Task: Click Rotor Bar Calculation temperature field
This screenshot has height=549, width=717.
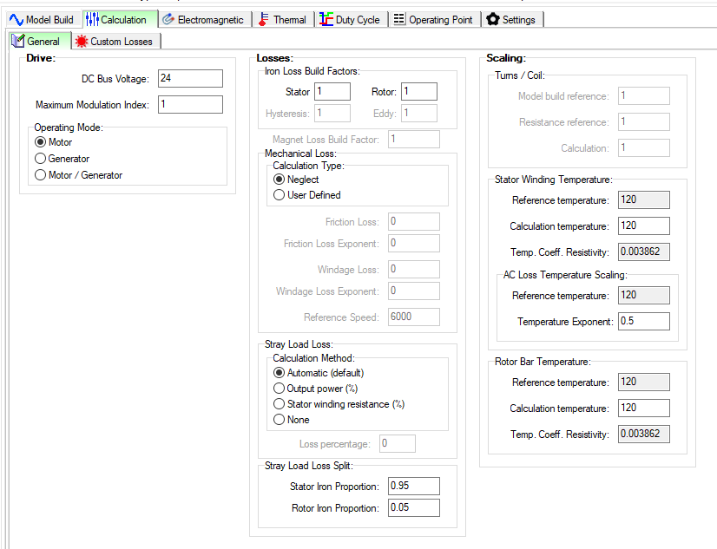Action: [x=644, y=408]
